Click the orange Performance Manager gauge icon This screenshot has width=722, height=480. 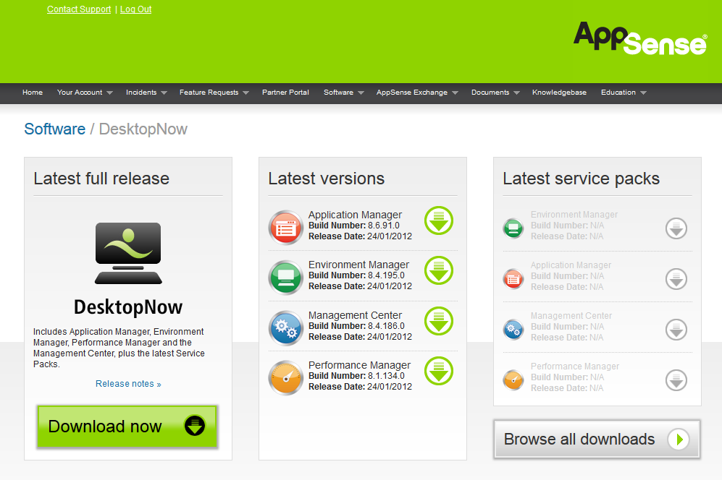pos(285,378)
